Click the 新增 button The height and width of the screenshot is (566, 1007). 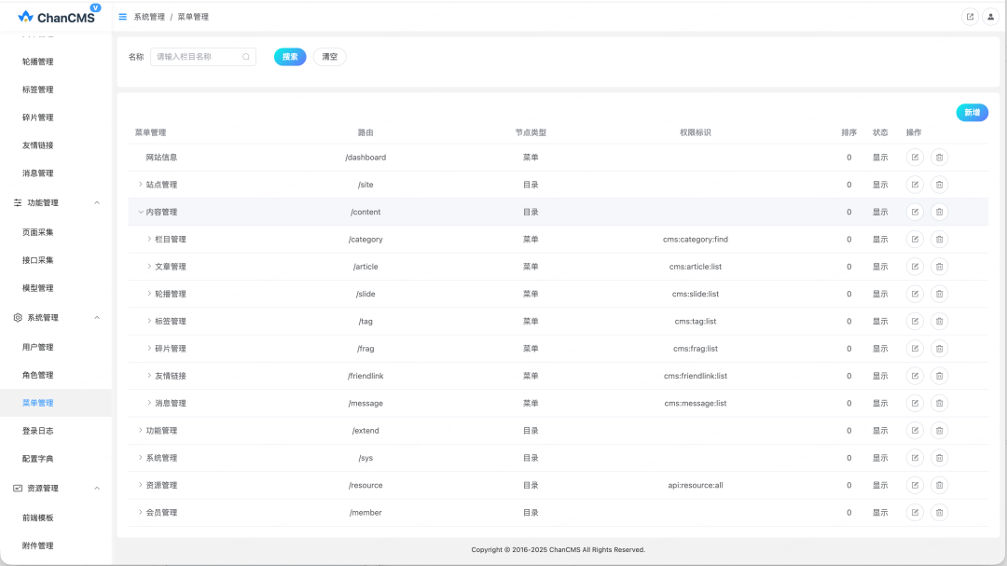972,113
